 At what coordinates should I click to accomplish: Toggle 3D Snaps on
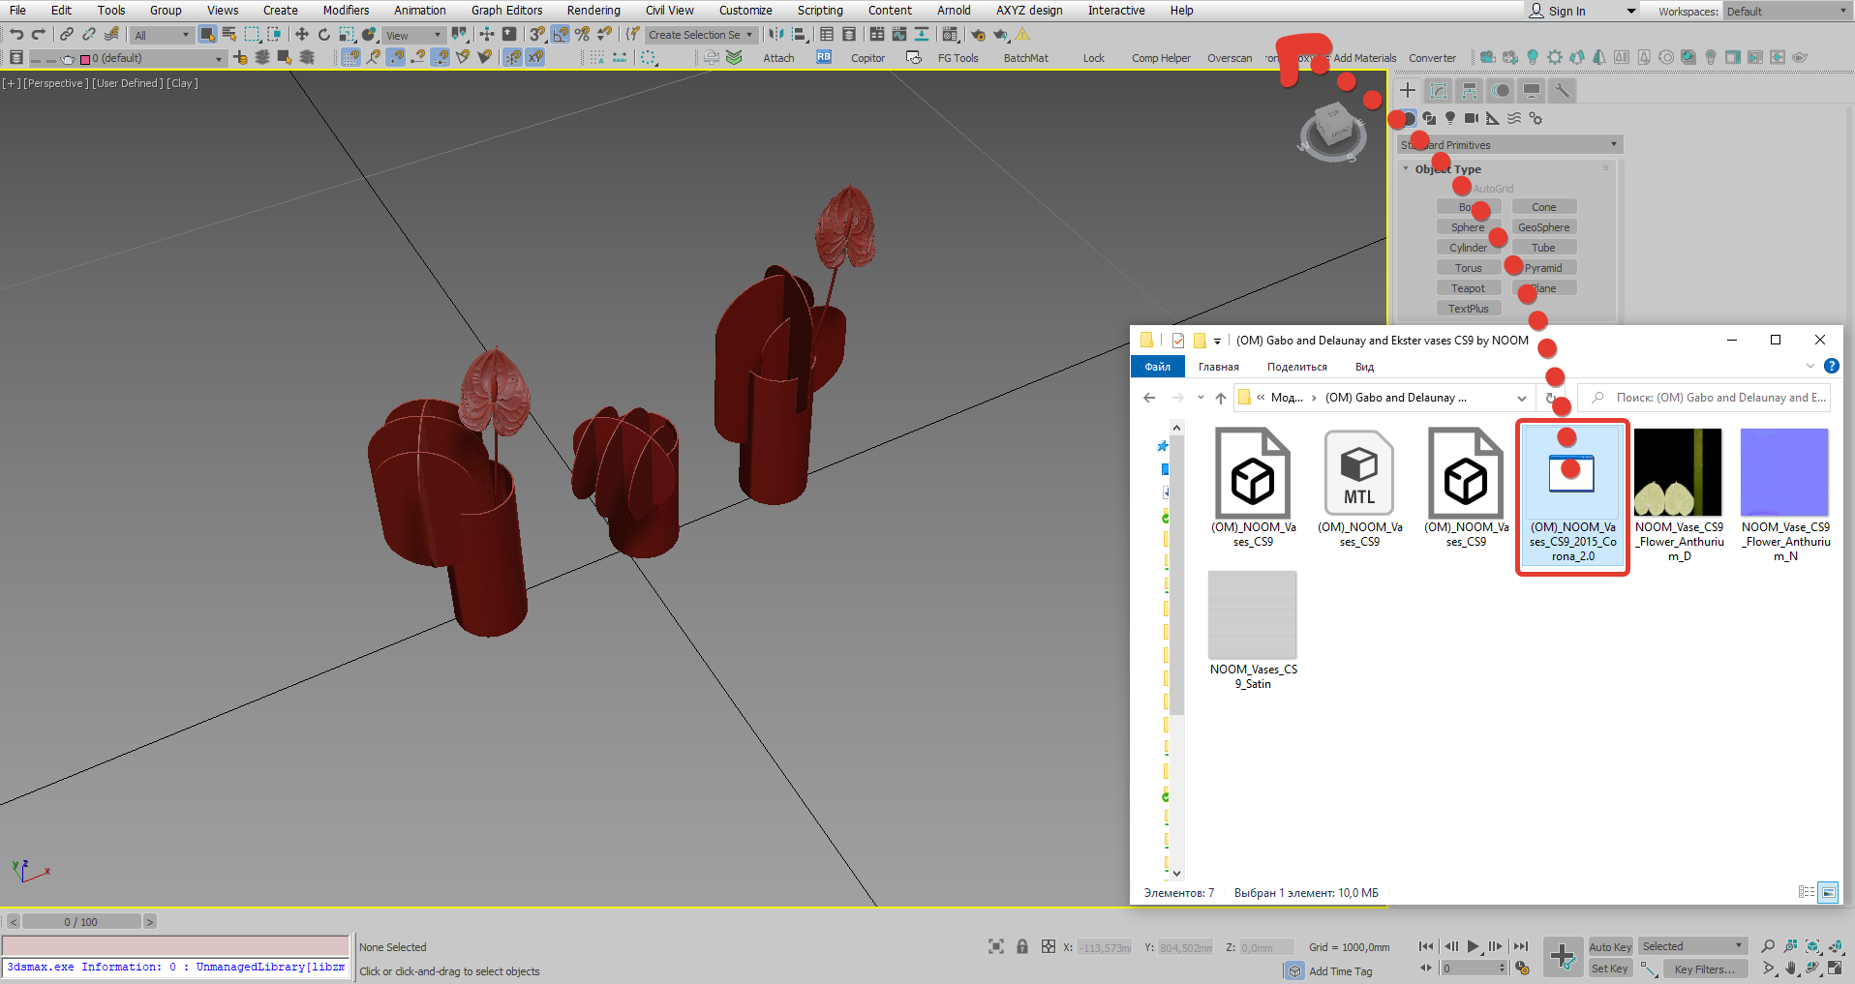pyautogui.click(x=535, y=35)
